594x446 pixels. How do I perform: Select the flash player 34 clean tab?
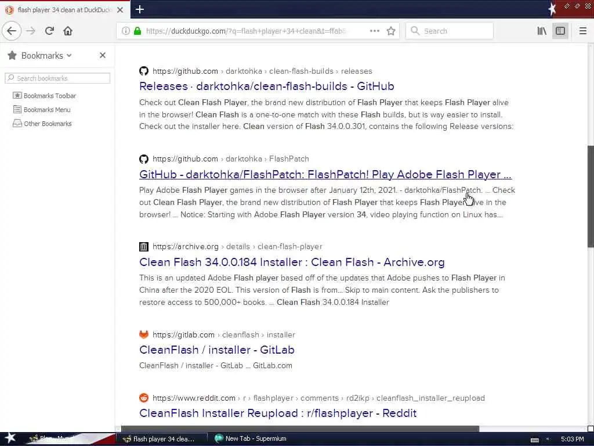[x=64, y=10]
